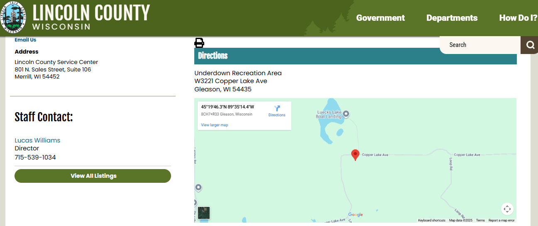Open the How Do I? menu

click(518, 18)
